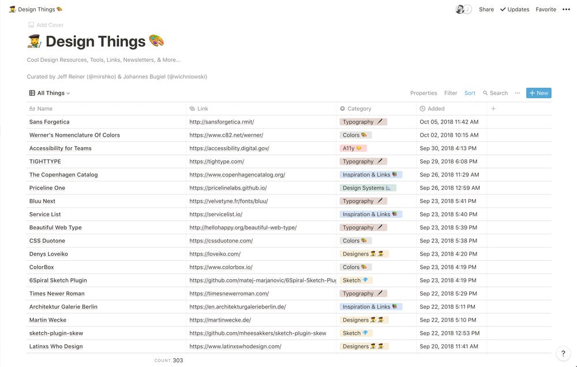Click the Add Cover image option

coord(46,25)
